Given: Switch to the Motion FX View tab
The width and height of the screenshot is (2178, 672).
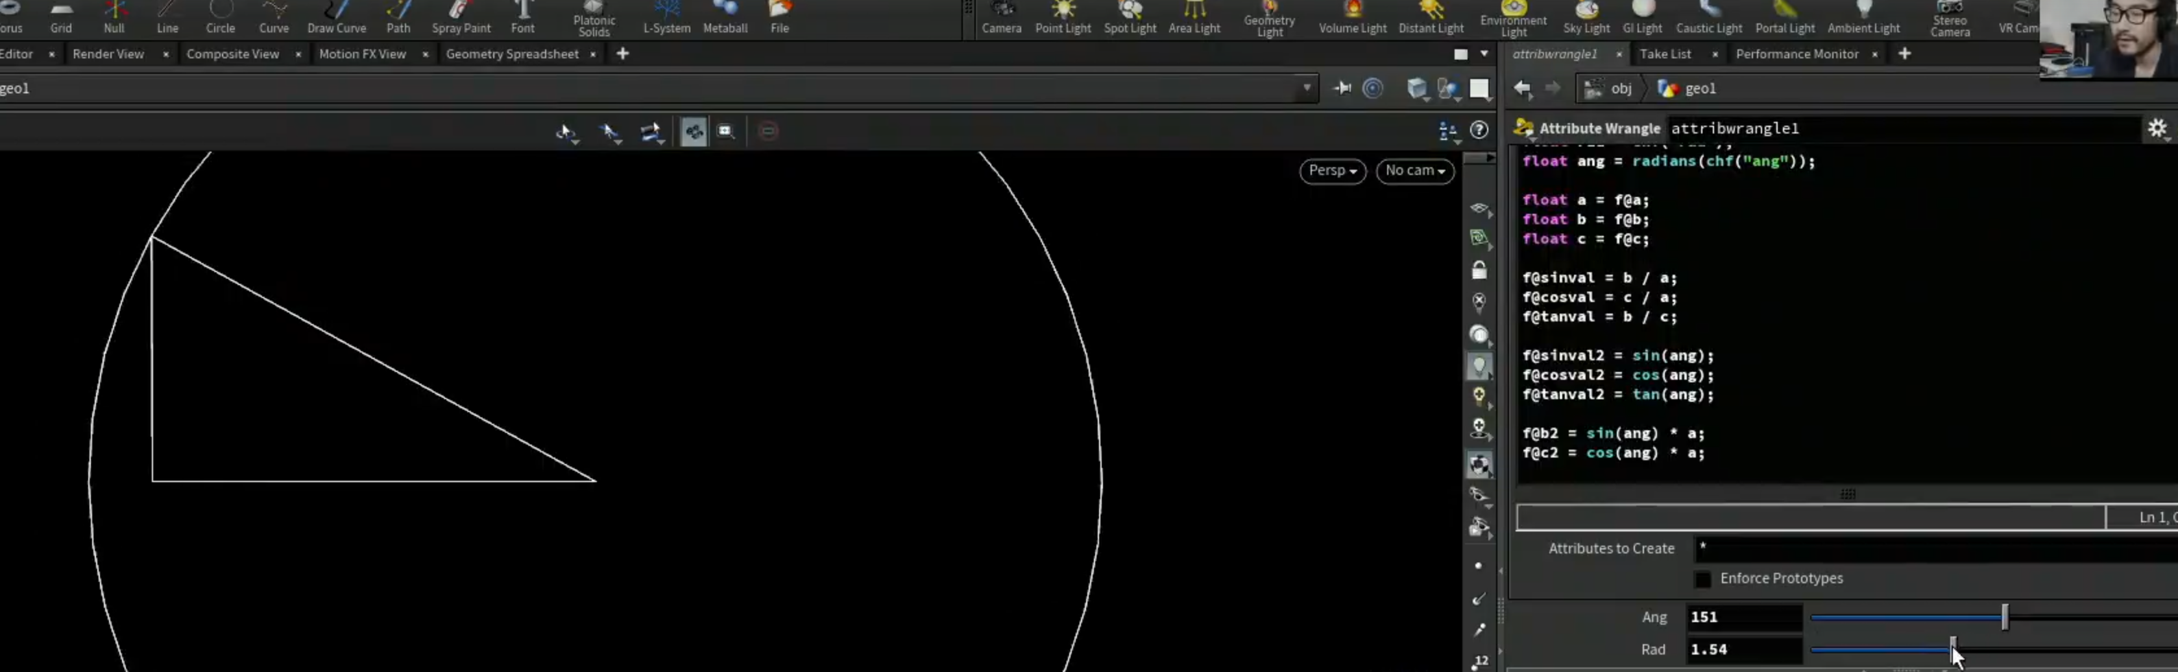Looking at the screenshot, I should coord(362,54).
